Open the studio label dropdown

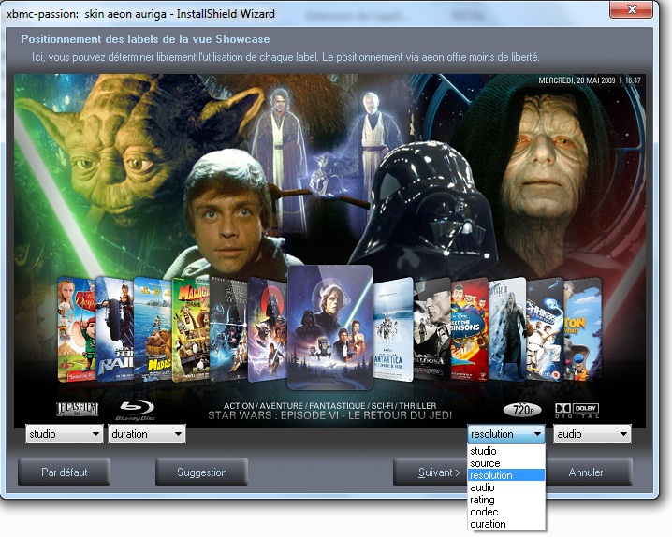tap(65, 434)
